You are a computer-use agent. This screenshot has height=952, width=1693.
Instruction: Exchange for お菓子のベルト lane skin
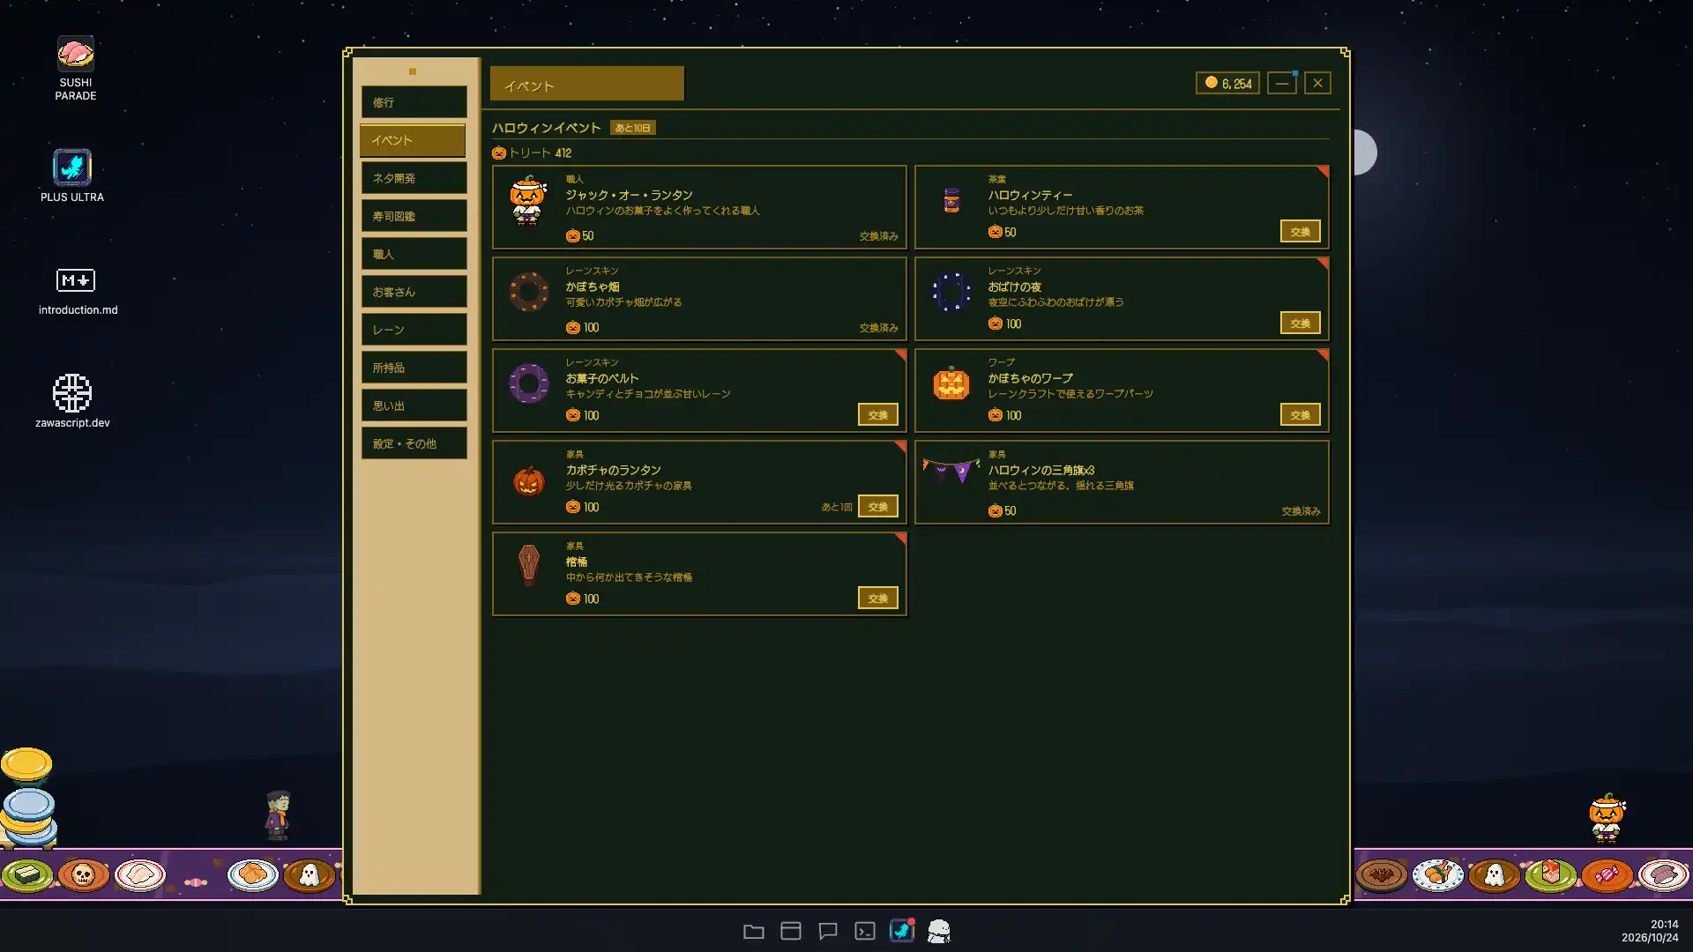[x=877, y=414]
